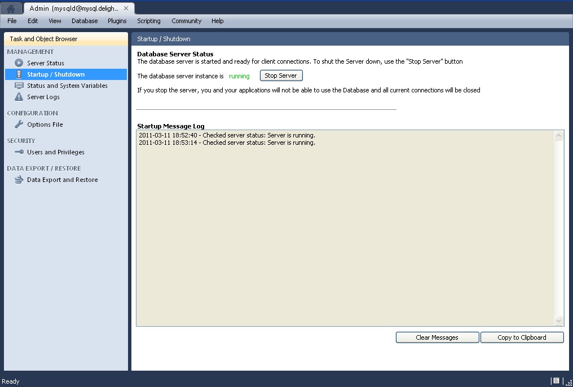573x387 pixels.
Task: Open Data Export and Restore
Action: [x=61, y=179]
